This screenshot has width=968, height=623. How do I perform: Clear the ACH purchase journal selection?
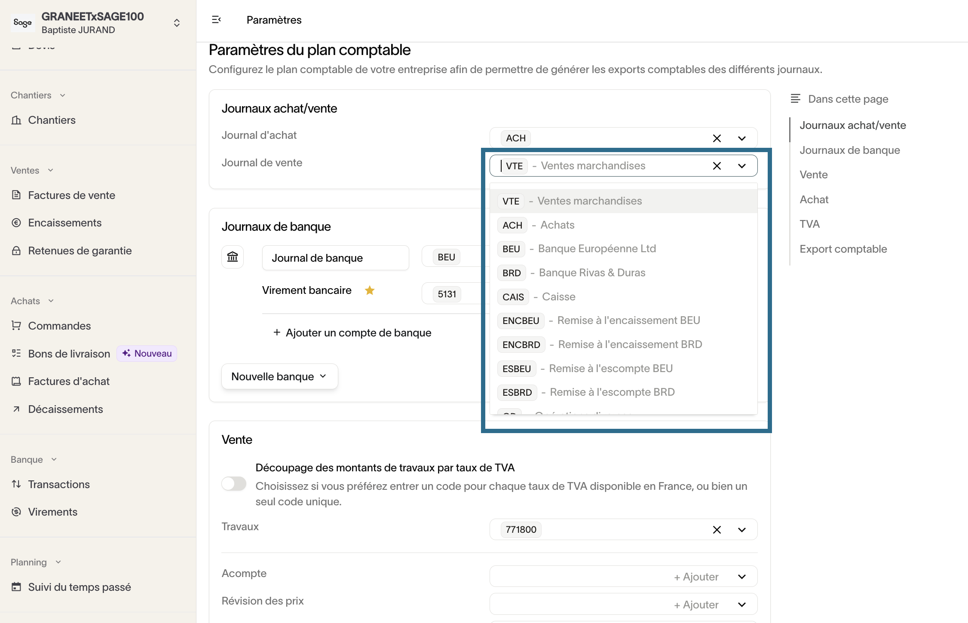(717, 138)
